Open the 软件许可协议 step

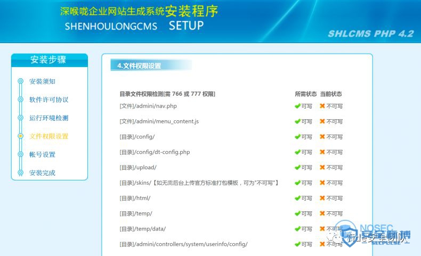coord(49,100)
